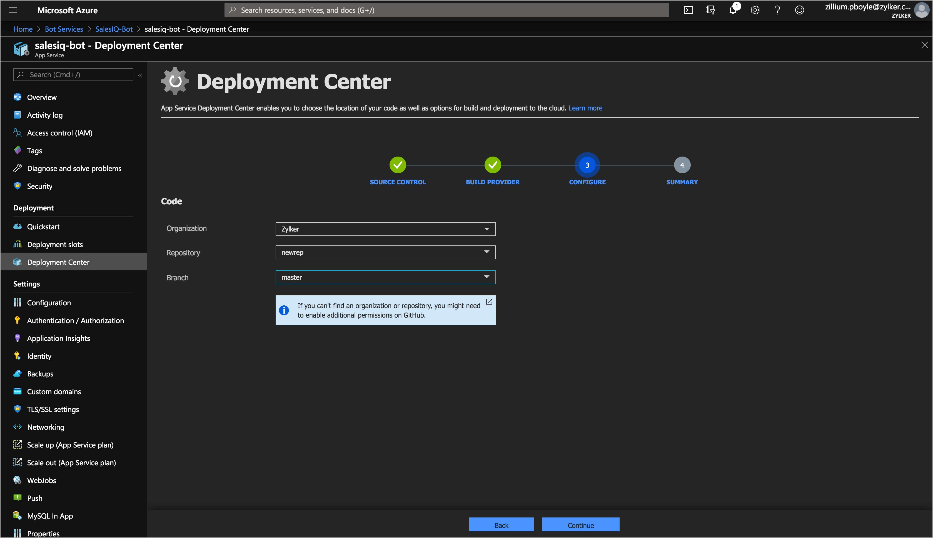Open Application Insights settings
933x538 pixels.
coord(58,338)
